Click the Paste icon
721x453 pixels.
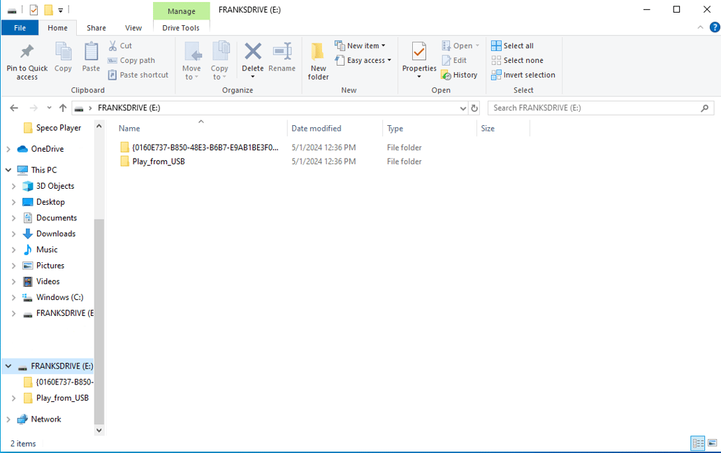[x=91, y=60]
